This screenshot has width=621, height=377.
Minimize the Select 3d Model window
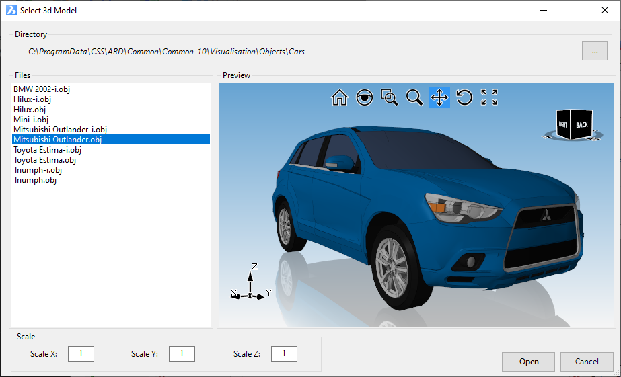(544, 10)
